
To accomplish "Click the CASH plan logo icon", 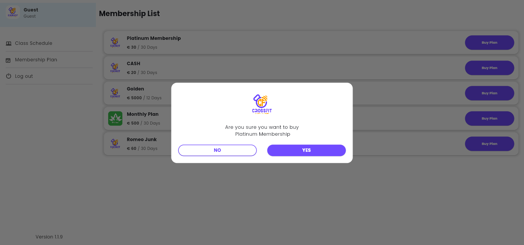I will click(115, 68).
